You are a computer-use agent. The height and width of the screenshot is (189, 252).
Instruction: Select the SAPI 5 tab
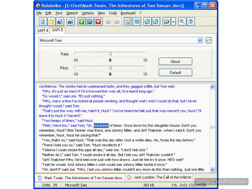[57, 30]
